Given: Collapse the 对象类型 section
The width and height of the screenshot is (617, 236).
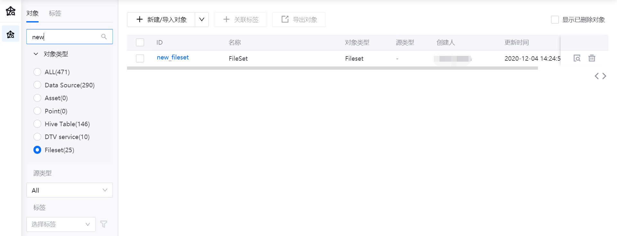Looking at the screenshot, I should tap(36, 54).
